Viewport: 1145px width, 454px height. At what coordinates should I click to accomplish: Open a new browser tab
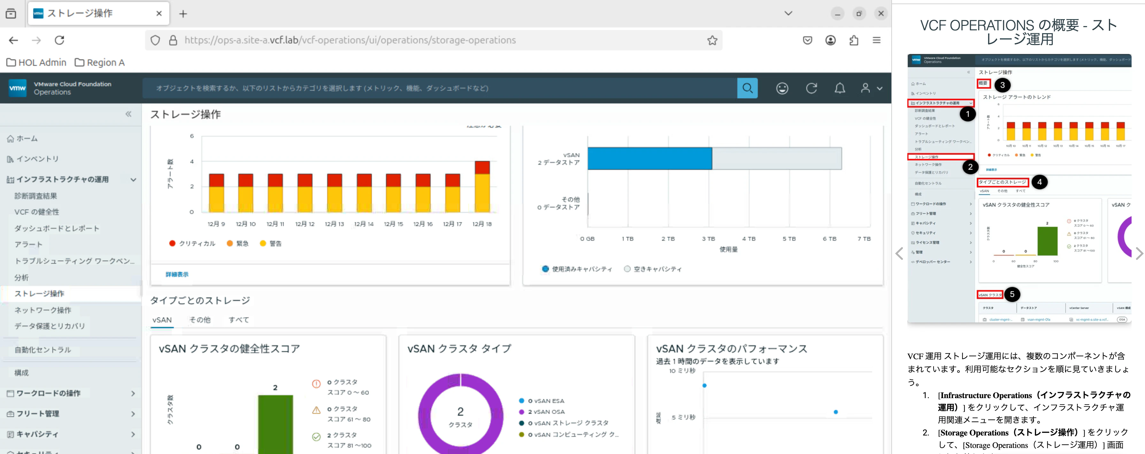click(x=183, y=14)
